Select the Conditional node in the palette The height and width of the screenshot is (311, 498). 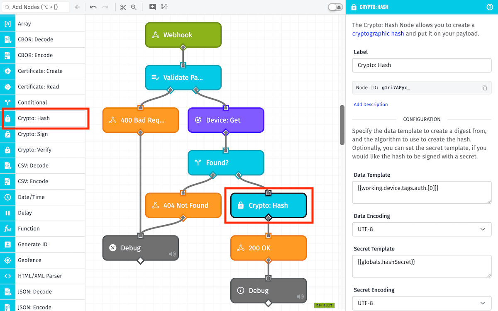click(x=32, y=102)
